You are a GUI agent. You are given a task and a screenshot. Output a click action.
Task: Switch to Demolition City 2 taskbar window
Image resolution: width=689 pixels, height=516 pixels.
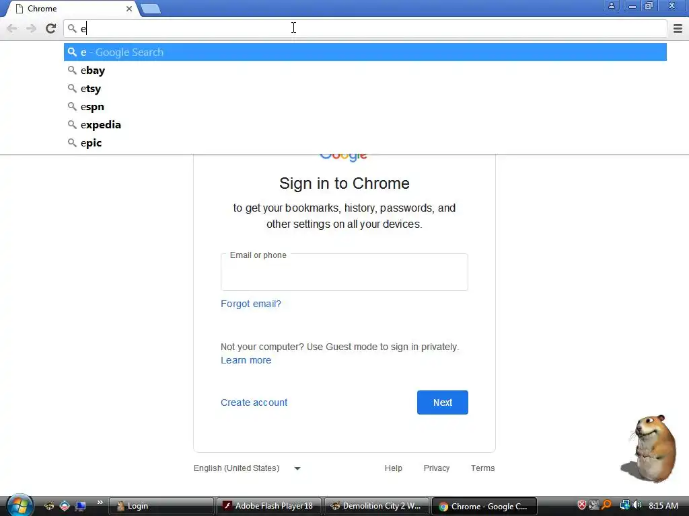click(x=377, y=506)
